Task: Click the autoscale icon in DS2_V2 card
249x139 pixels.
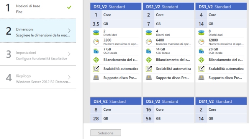Action: coord(149,69)
